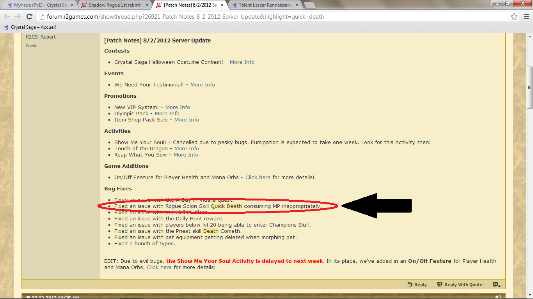Screen dimensions: 533x299
Task: Open a new browser tab
Action: coord(309,5)
